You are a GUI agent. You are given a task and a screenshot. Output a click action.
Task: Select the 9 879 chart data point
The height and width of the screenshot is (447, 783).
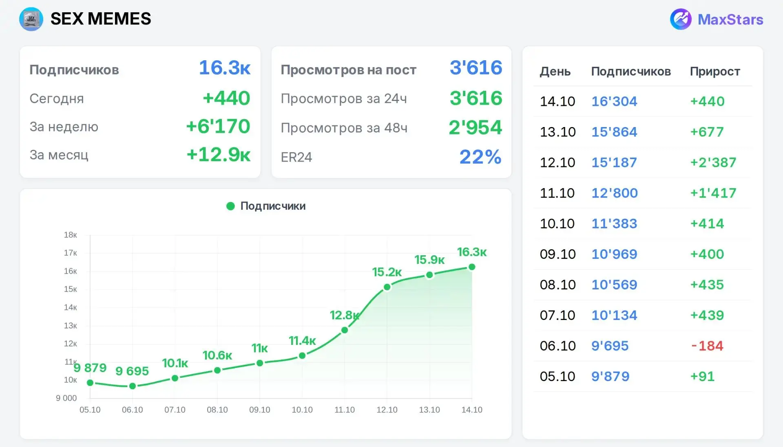click(90, 383)
